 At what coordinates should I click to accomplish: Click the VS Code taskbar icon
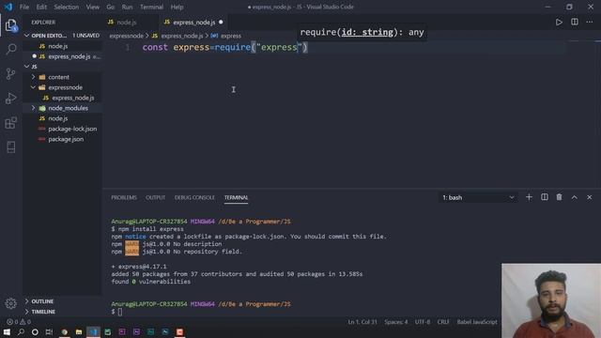coord(93,331)
